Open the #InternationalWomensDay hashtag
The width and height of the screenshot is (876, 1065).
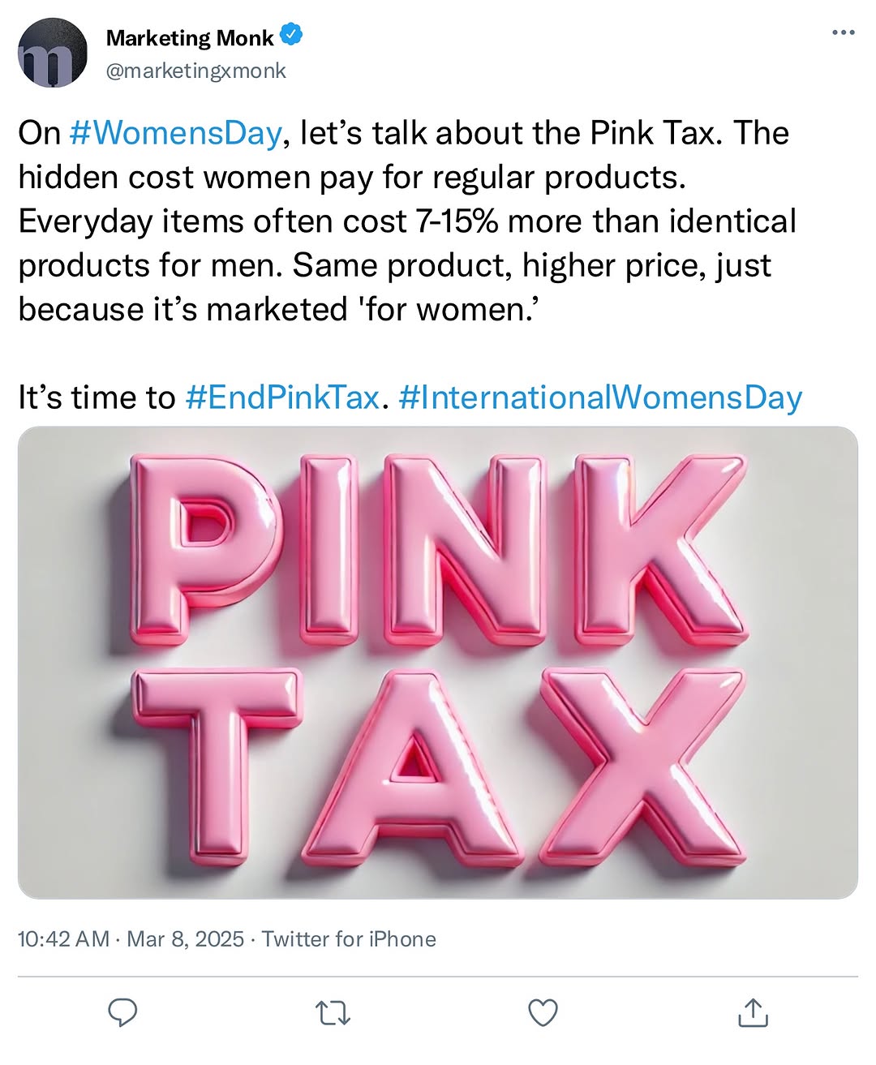[x=600, y=397]
